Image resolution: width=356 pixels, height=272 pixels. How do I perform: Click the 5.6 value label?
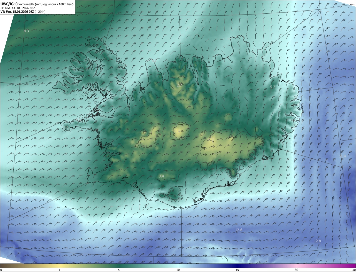(66, 127)
